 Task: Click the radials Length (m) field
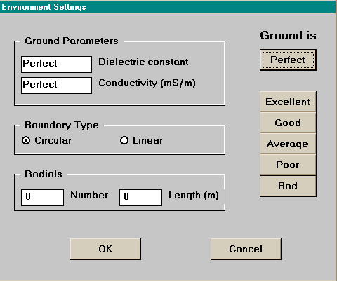pyautogui.click(x=140, y=198)
